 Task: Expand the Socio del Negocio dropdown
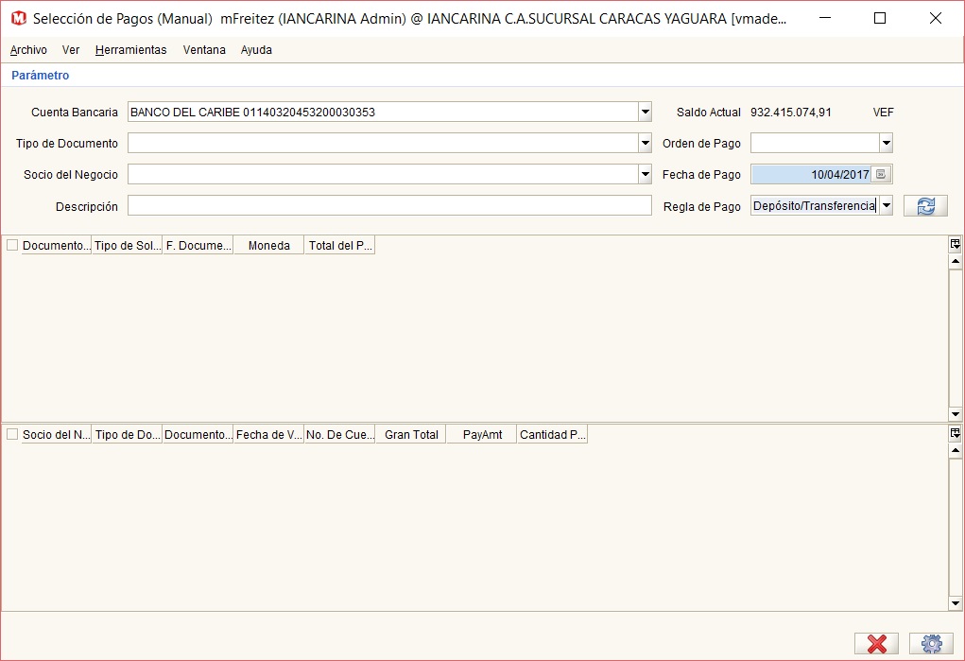click(645, 174)
